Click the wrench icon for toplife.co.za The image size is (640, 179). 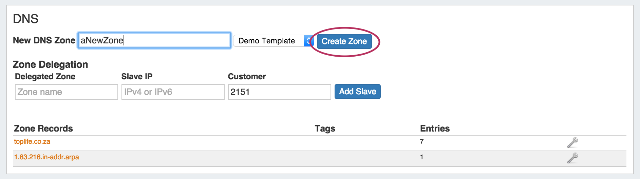click(572, 142)
